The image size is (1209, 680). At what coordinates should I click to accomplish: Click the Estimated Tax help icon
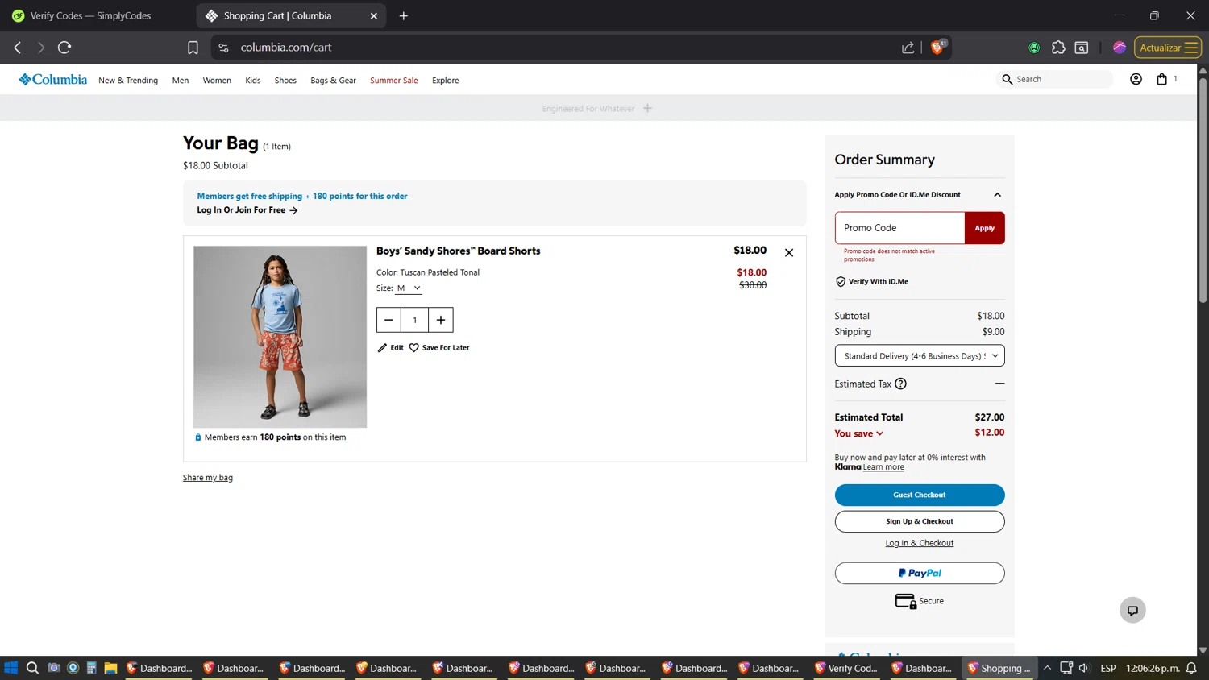[x=901, y=384]
